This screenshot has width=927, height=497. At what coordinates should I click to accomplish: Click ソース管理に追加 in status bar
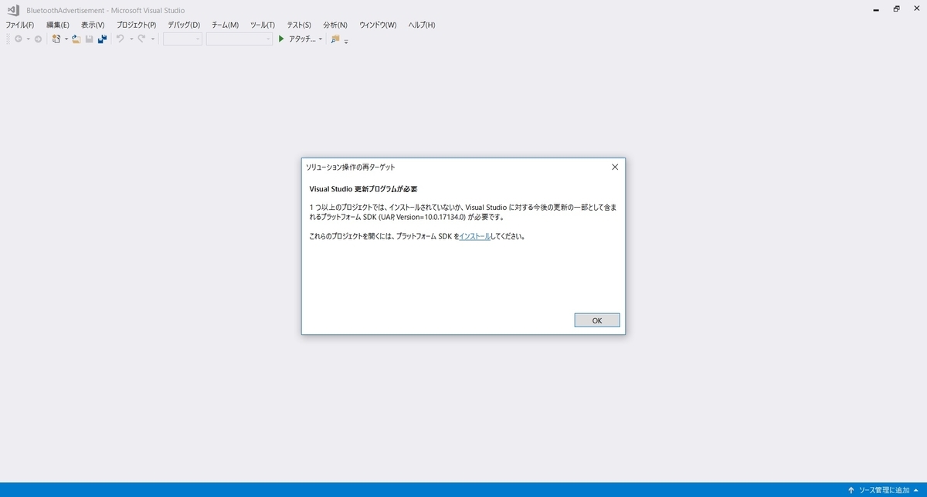pos(884,490)
